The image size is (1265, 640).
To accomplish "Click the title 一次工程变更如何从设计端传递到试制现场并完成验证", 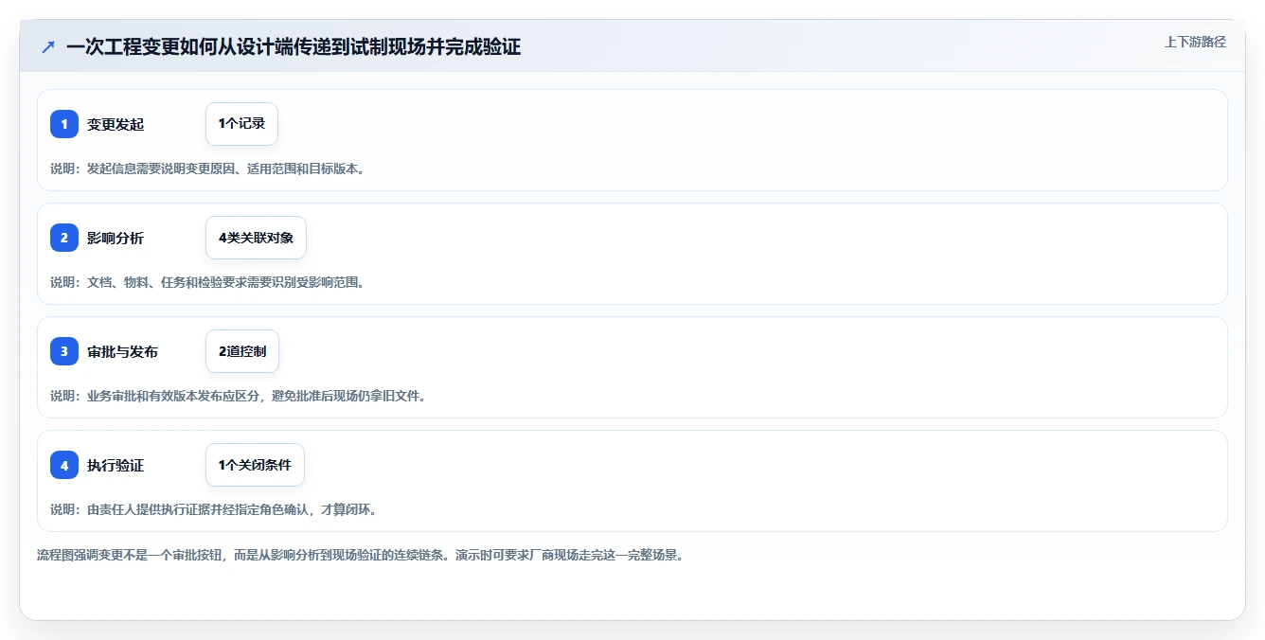I will point(294,46).
